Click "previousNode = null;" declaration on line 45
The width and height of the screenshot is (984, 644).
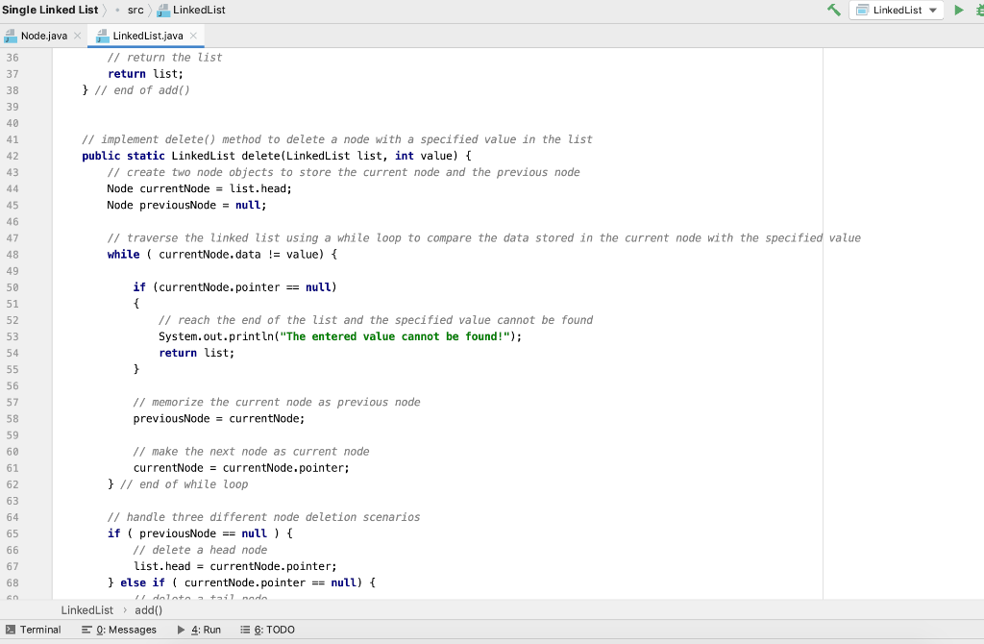pyautogui.click(x=204, y=206)
